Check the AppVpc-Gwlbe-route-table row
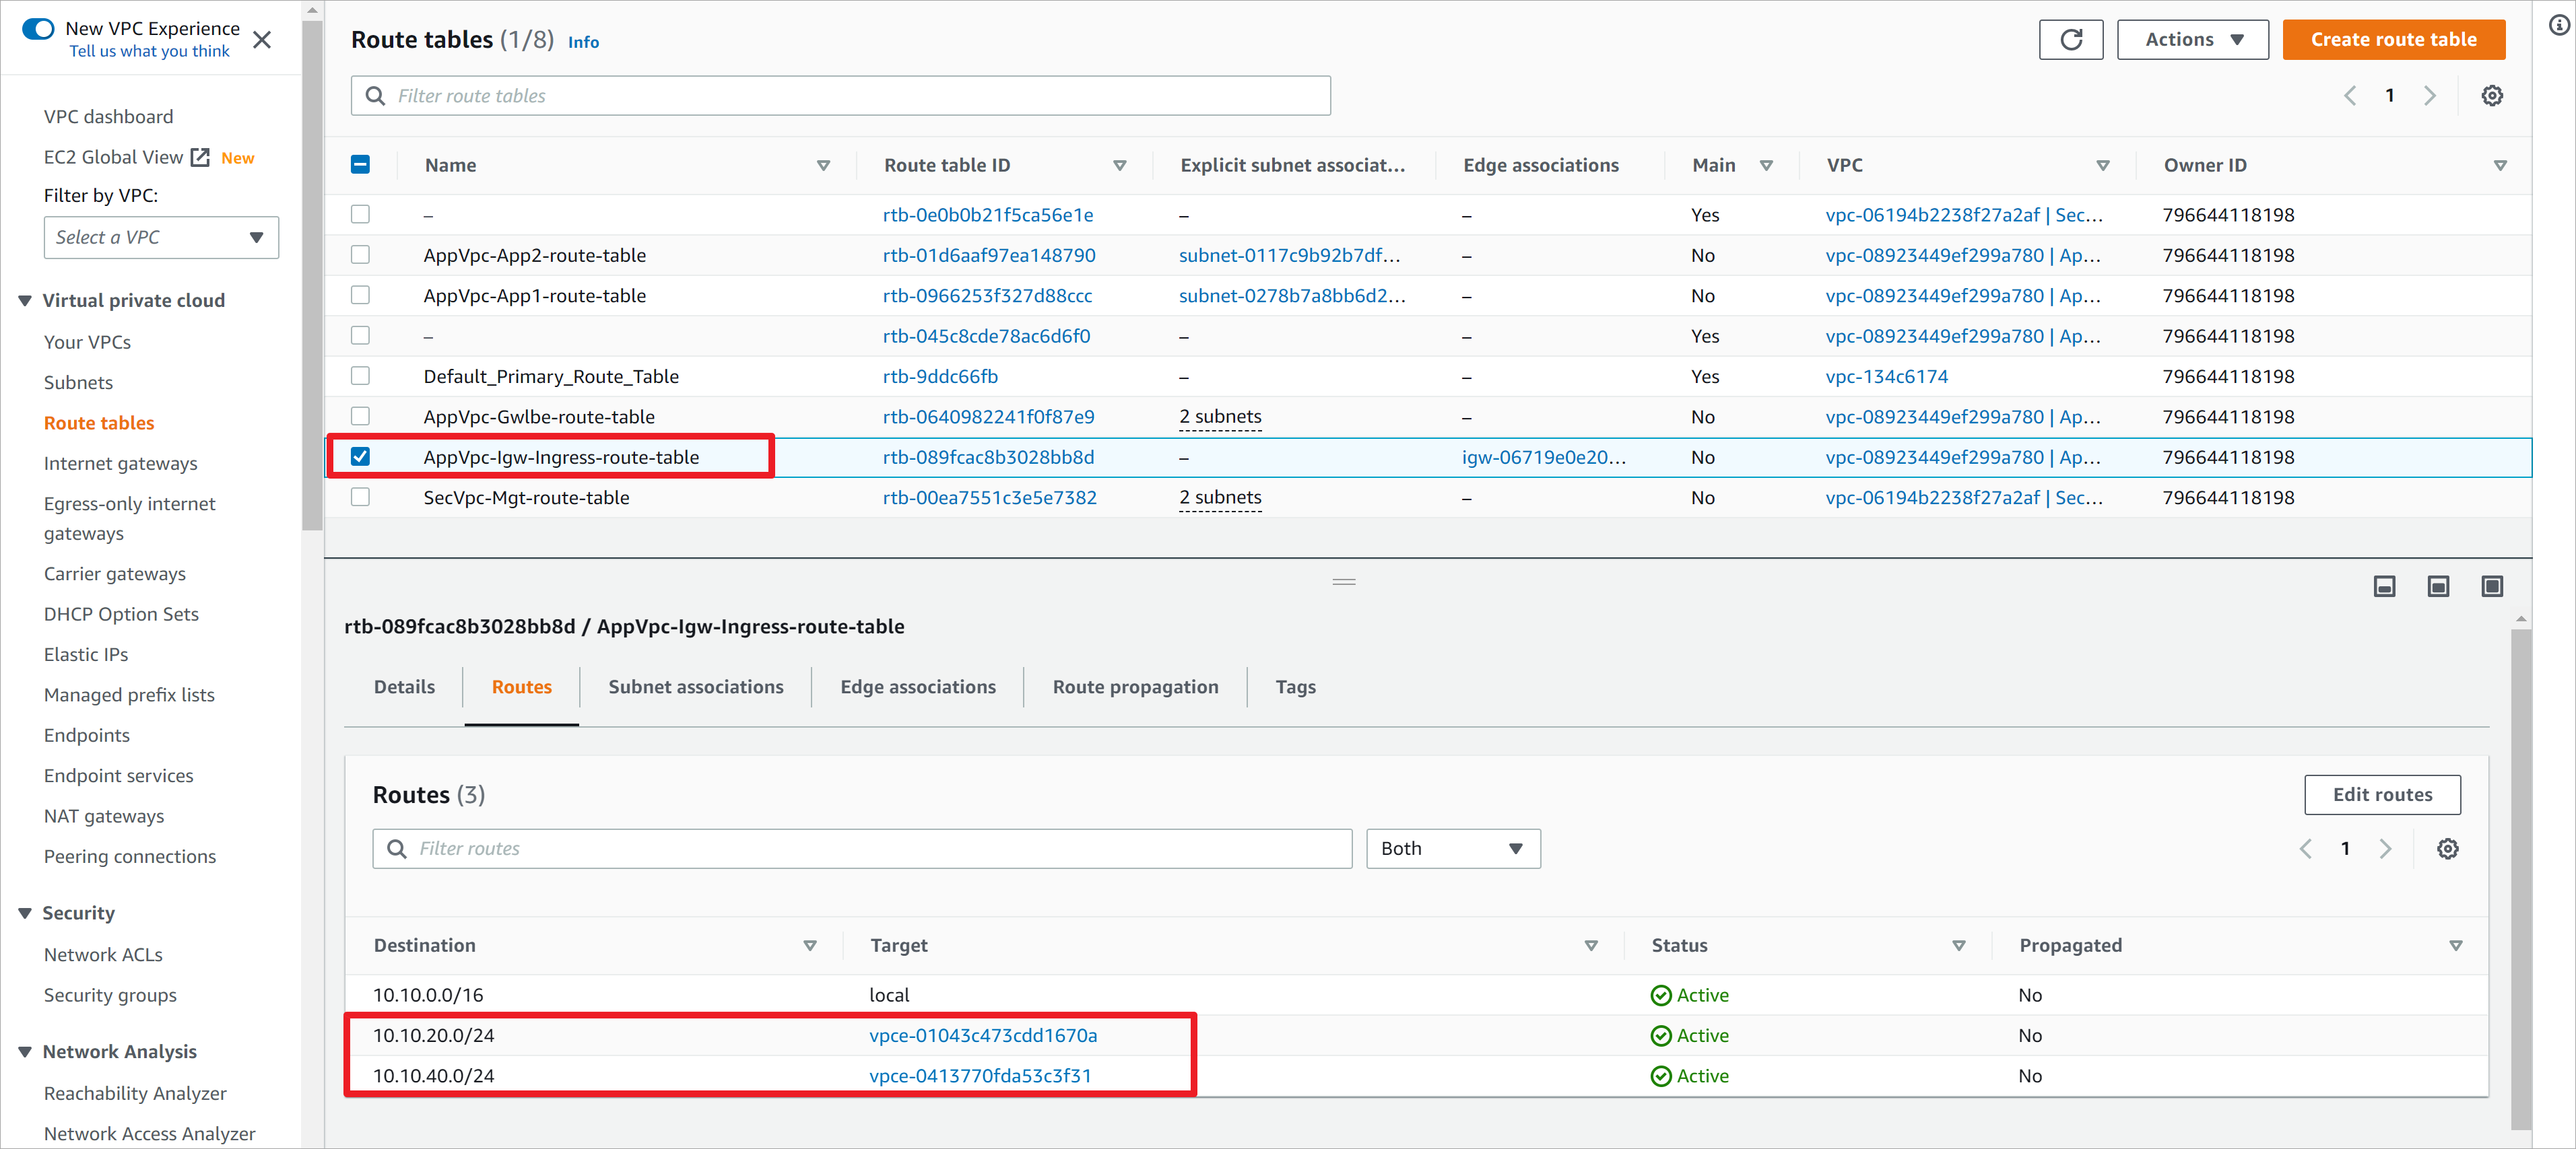Viewport: 2576px width, 1149px height. 360,415
